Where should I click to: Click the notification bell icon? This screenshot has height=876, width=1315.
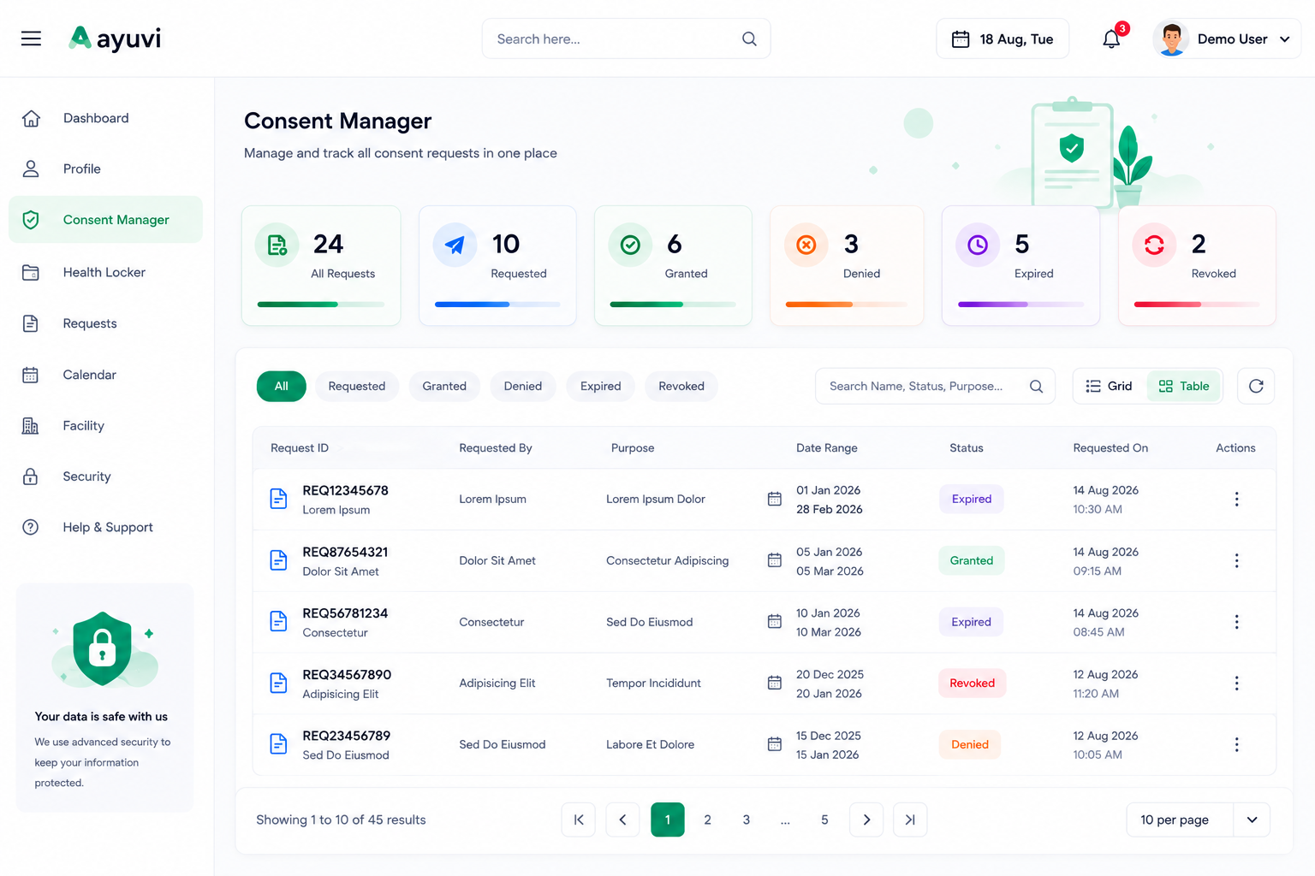pyautogui.click(x=1111, y=38)
